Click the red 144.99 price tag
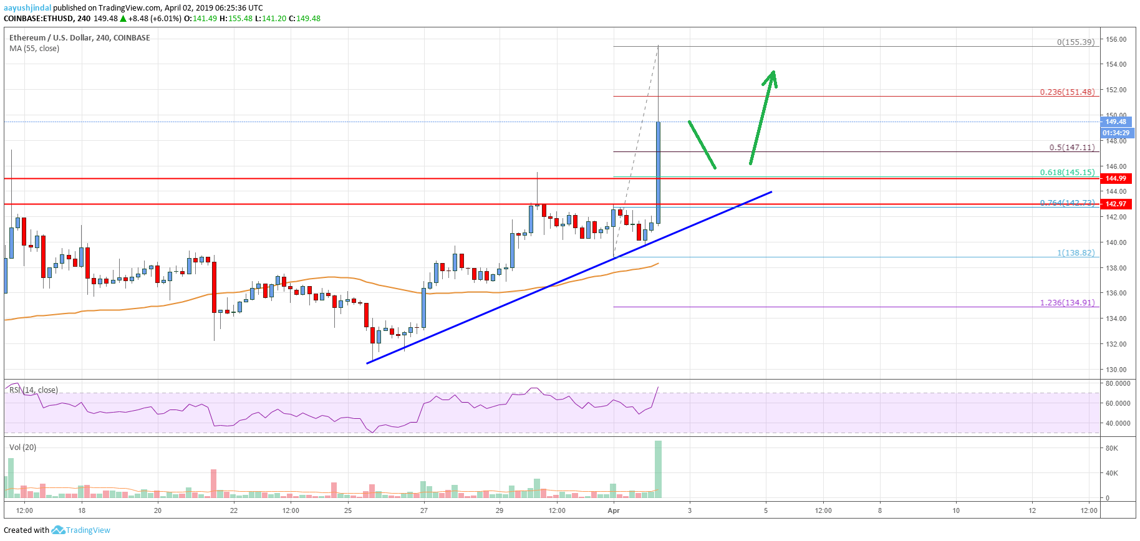 coord(1116,179)
